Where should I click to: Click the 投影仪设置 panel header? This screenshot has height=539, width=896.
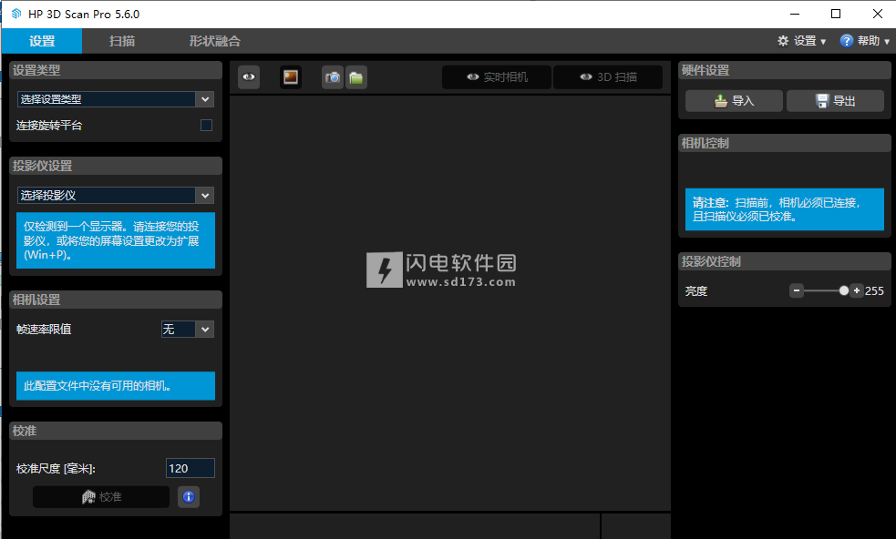click(x=116, y=166)
